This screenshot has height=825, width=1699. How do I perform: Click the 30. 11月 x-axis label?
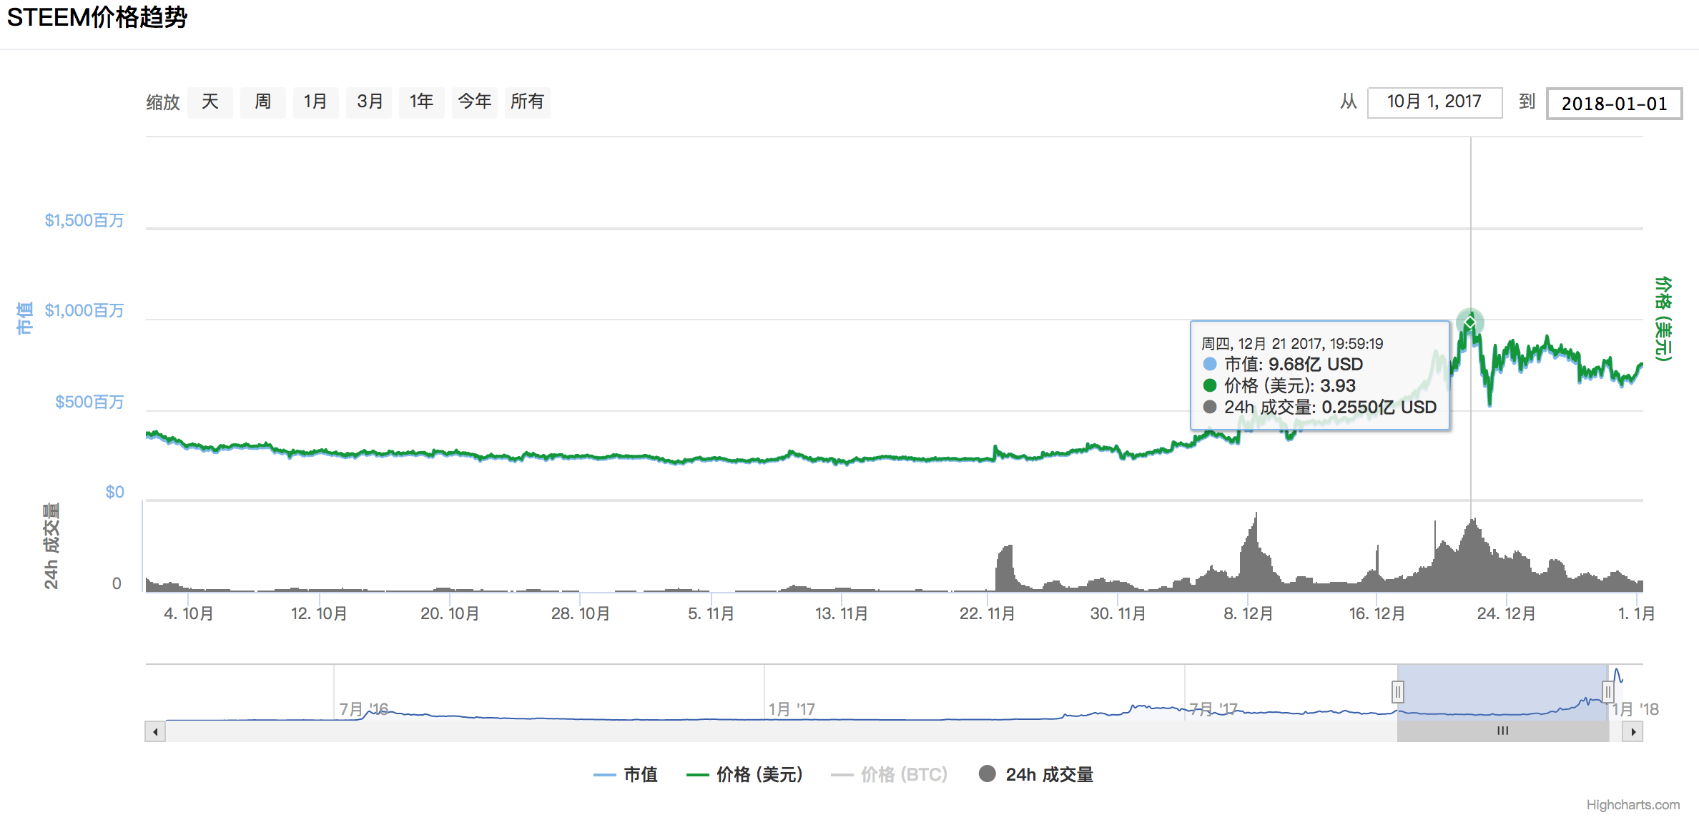1118,613
